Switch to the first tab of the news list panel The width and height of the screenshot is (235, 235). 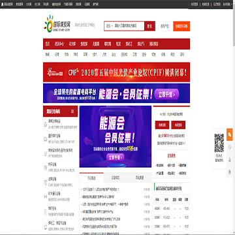(91, 178)
